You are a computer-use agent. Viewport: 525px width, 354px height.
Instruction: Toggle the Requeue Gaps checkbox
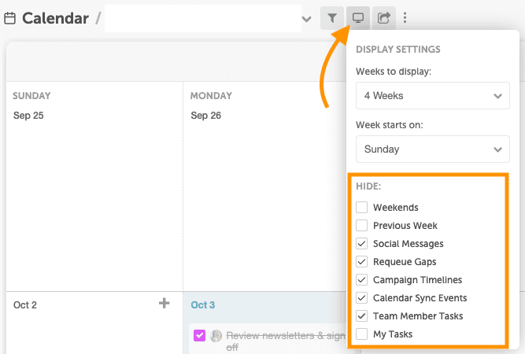coord(362,262)
